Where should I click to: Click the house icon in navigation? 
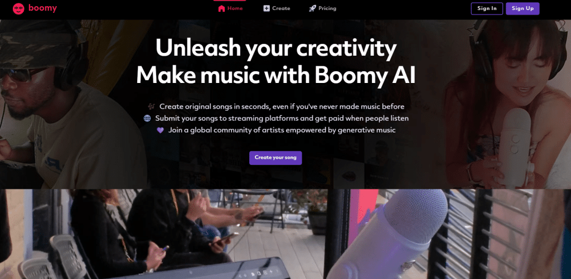point(221,8)
